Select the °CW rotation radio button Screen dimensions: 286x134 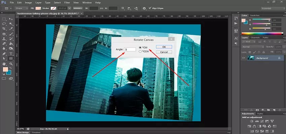pyautogui.click(x=140, y=48)
